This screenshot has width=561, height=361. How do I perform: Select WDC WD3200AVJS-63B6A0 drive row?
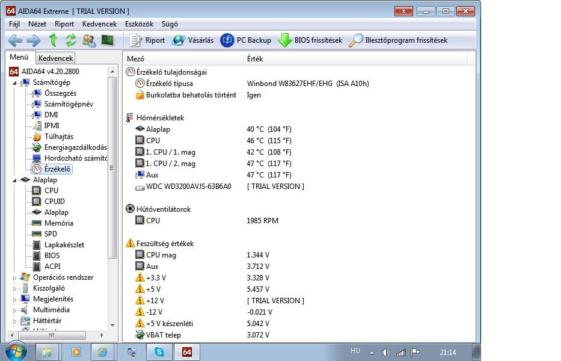pyautogui.click(x=219, y=187)
